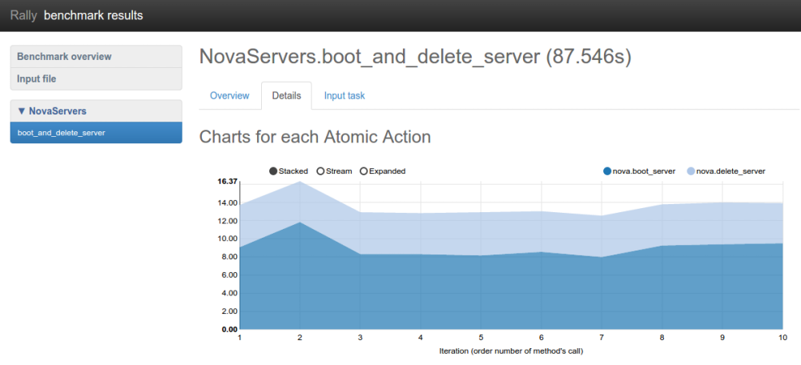Toggle the nova.delete_server legend dot

coord(691,171)
